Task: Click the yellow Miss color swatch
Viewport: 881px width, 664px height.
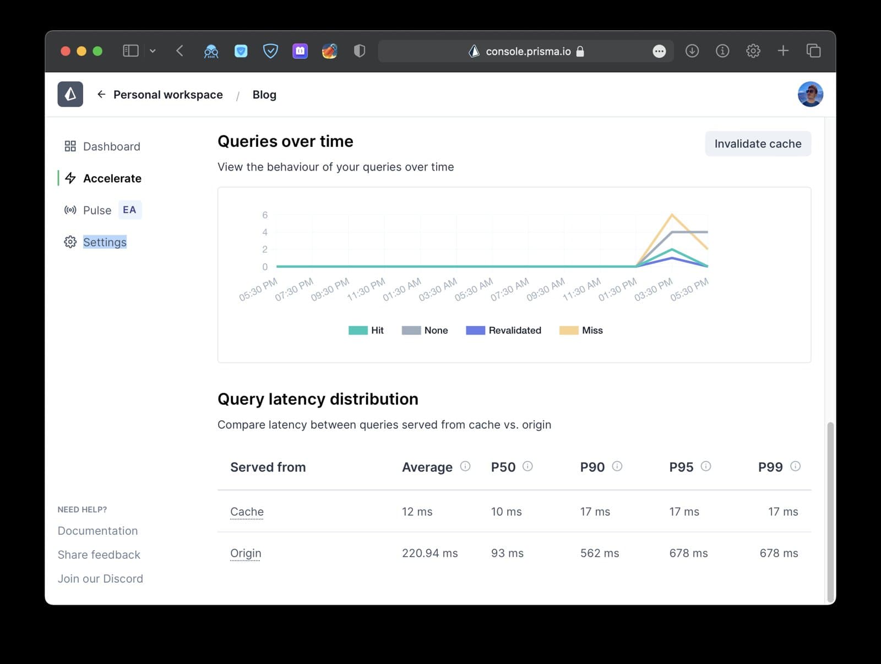Action: coord(569,330)
